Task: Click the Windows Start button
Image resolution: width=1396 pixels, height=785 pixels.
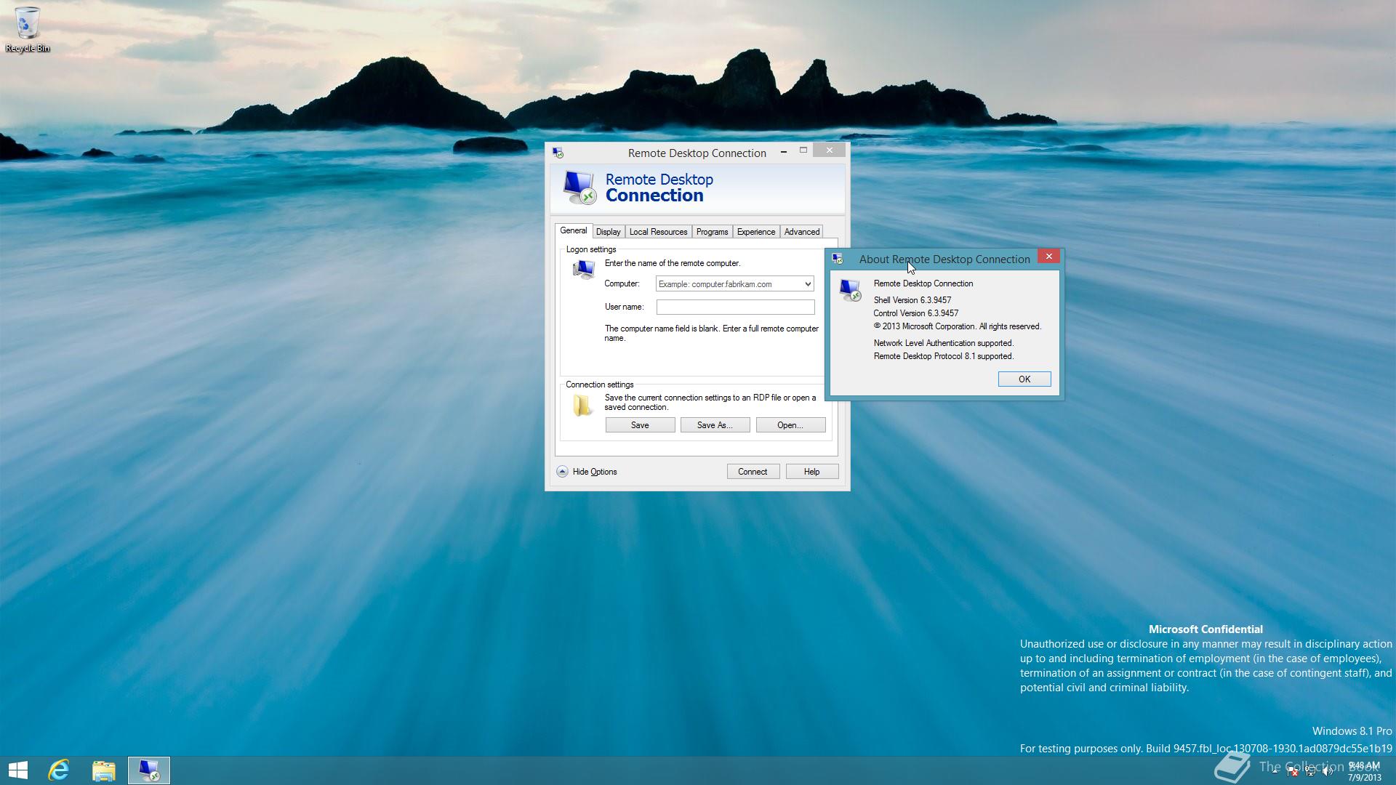Action: click(x=17, y=770)
